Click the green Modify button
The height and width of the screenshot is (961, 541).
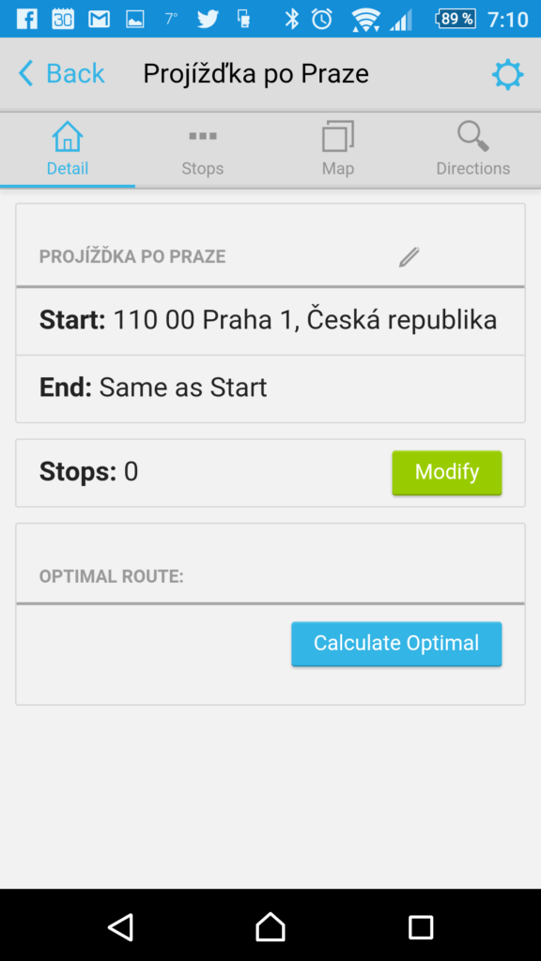[446, 473]
